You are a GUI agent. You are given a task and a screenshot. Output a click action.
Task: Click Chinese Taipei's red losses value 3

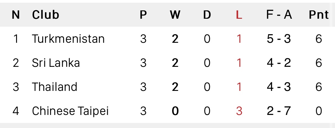click(239, 111)
